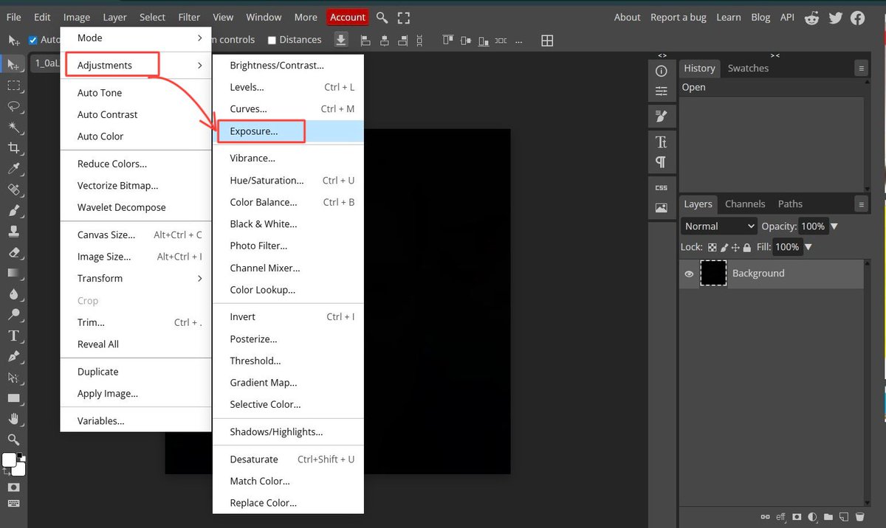Select the Type tool

pos(13,336)
